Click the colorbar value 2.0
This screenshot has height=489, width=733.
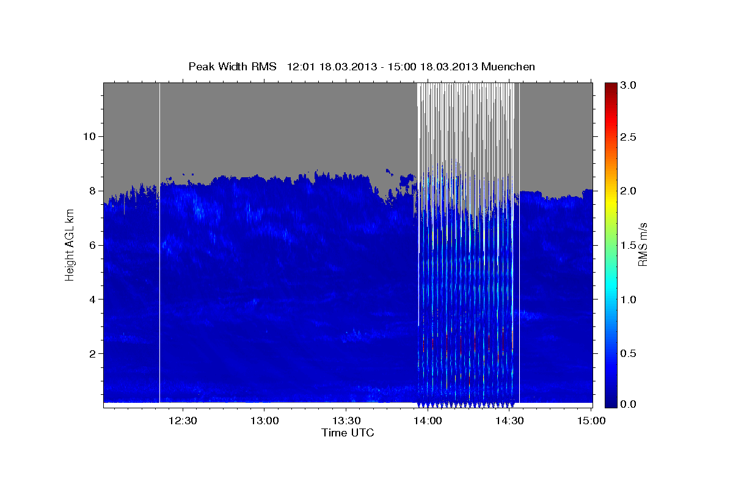(629, 191)
